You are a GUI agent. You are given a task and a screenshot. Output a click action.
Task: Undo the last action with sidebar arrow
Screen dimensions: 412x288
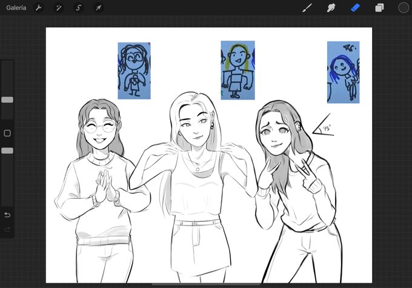tap(7, 215)
